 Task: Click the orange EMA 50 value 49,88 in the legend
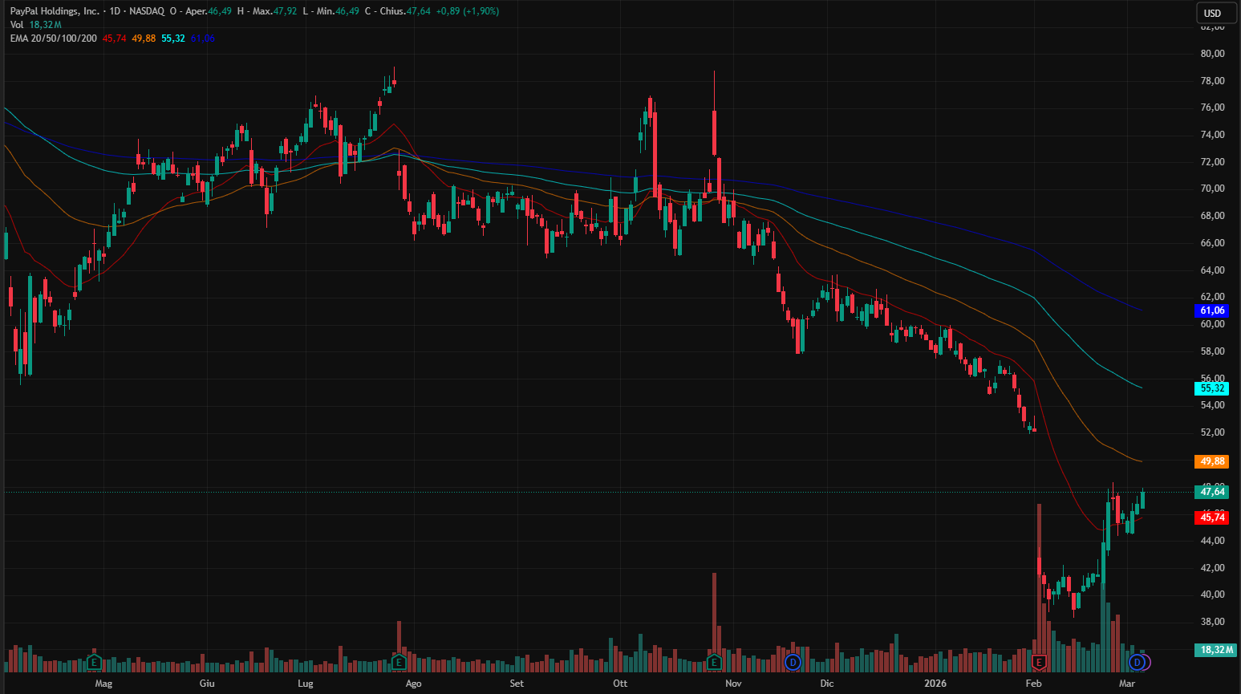coord(144,39)
